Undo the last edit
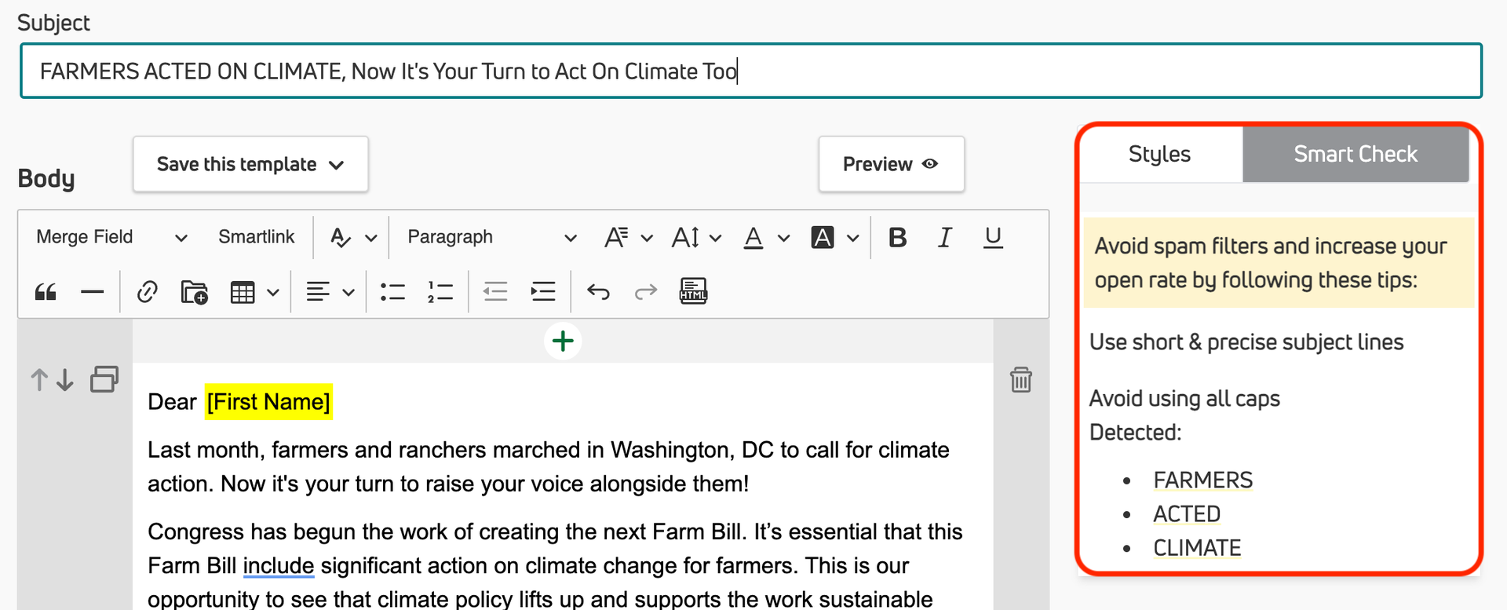Viewport: 1507px width, 610px height. [x=598, y=293]
